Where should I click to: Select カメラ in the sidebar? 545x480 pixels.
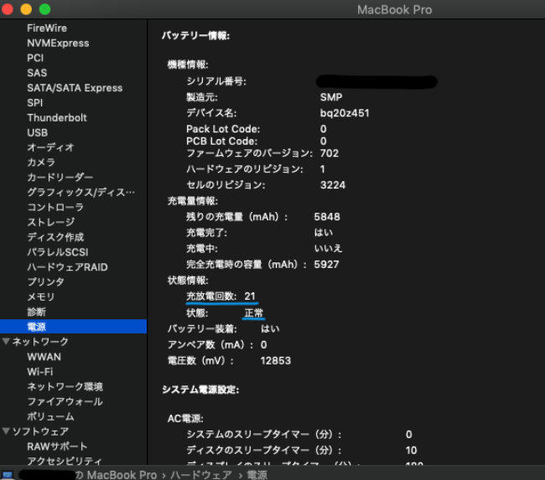click(41, 163)
